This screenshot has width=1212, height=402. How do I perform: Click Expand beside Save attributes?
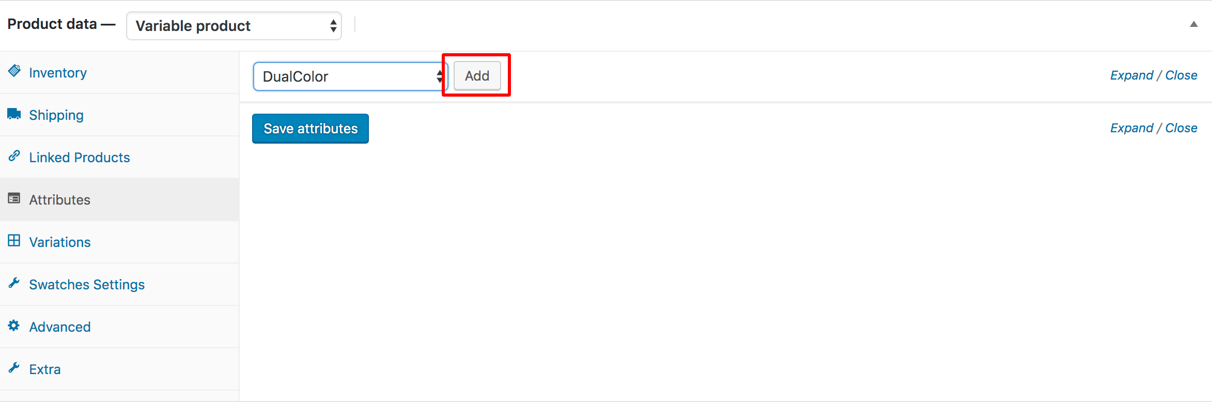tap(1131, 128)
